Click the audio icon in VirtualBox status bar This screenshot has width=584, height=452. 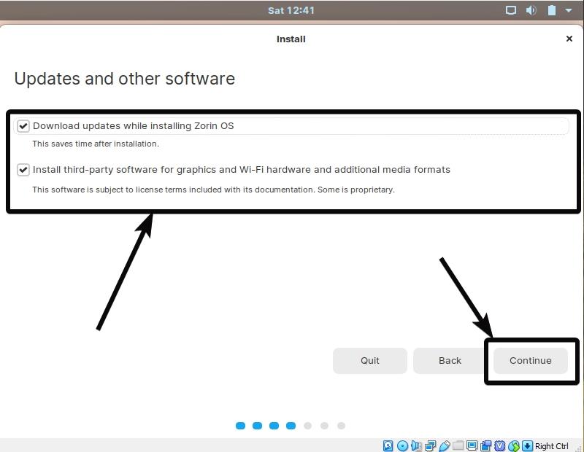[416, 445]
